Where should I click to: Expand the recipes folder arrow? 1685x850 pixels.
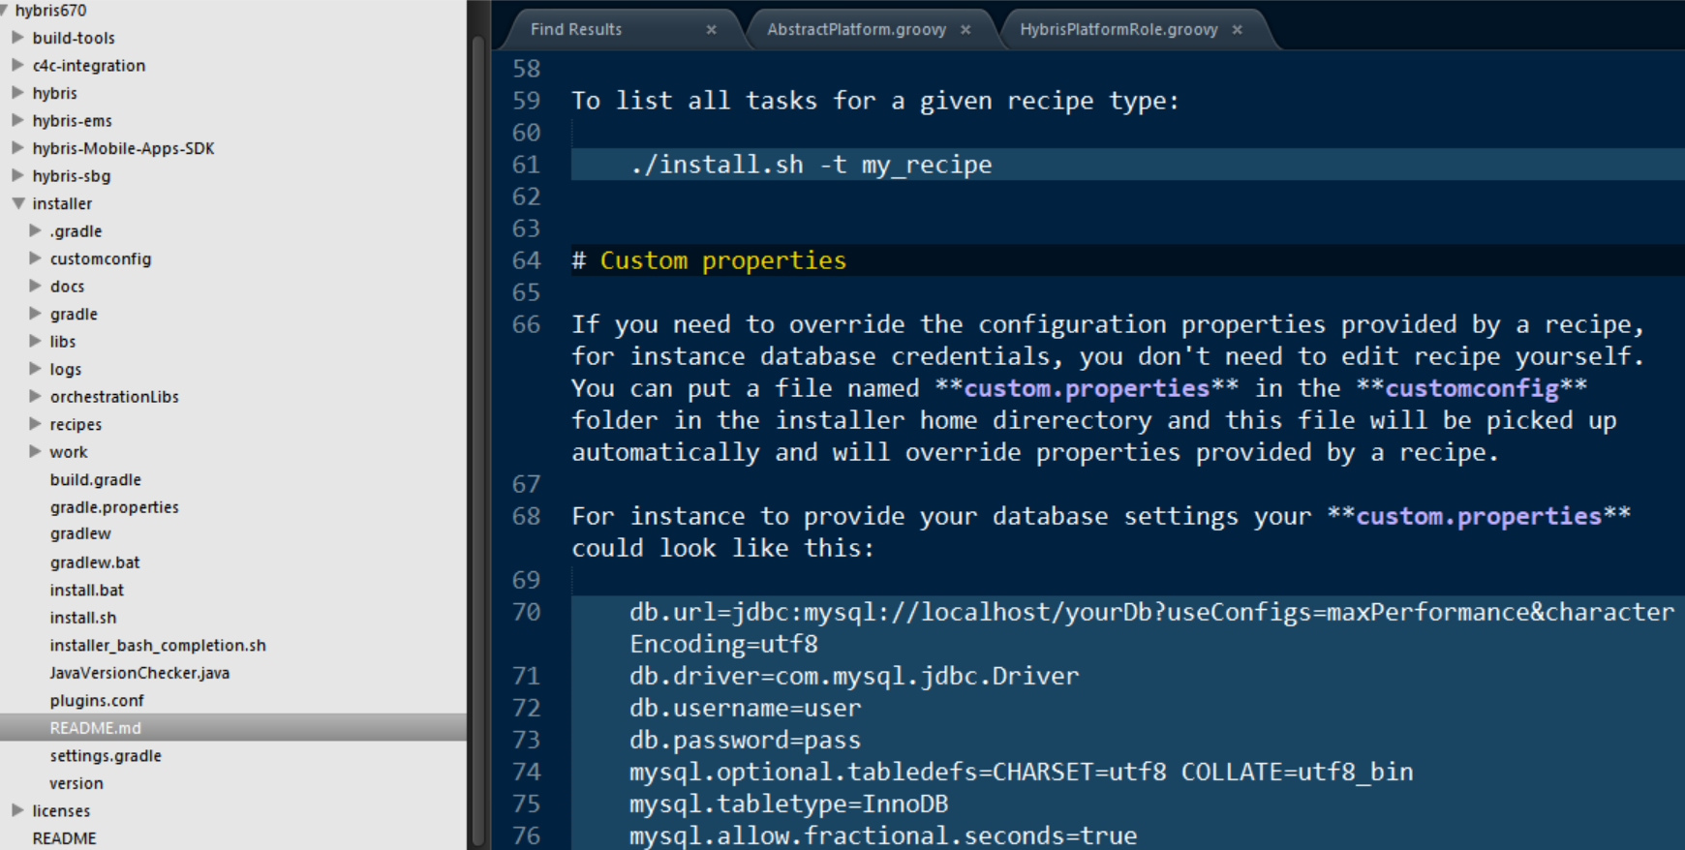click(x=35, y=424)
